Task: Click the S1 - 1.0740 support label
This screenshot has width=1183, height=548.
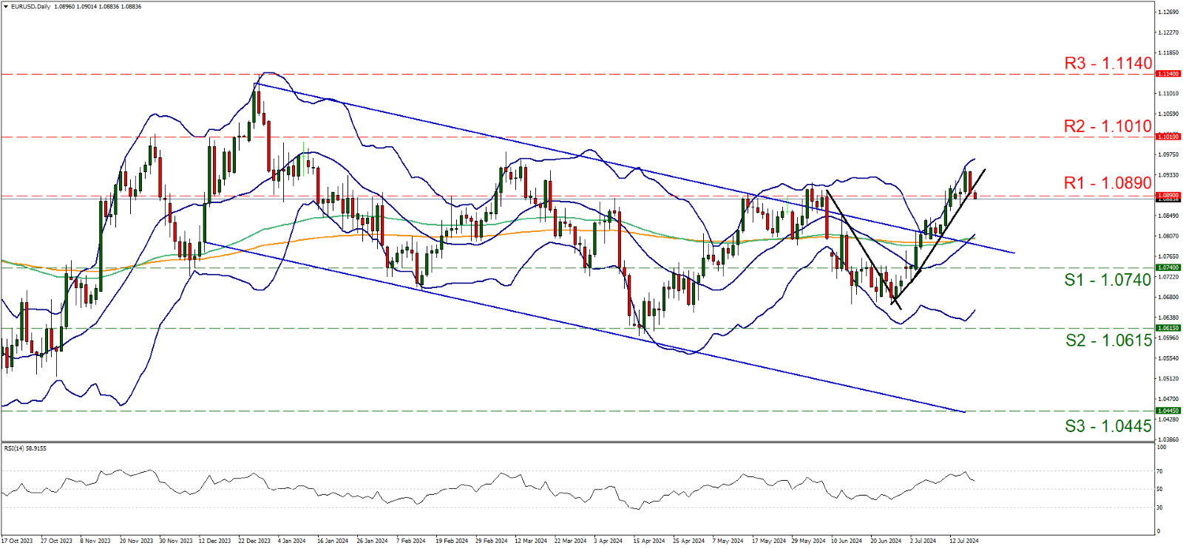Action: pos(1108,280)
